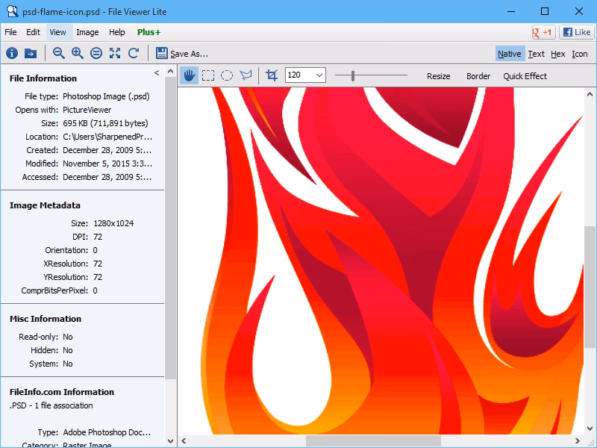Select the rectangular selection tool
The image size is (597, 448).
click(210, 75)
